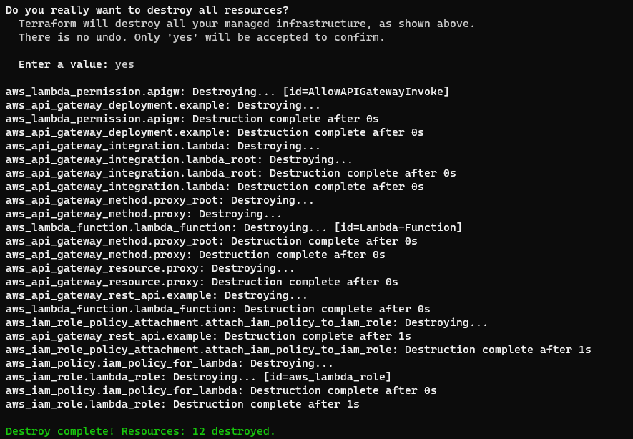Click the aws_api_gateway_integration.lambda_root Destruction complete line
This screenshot has width=633, height=439.
(x=230, y=173)
